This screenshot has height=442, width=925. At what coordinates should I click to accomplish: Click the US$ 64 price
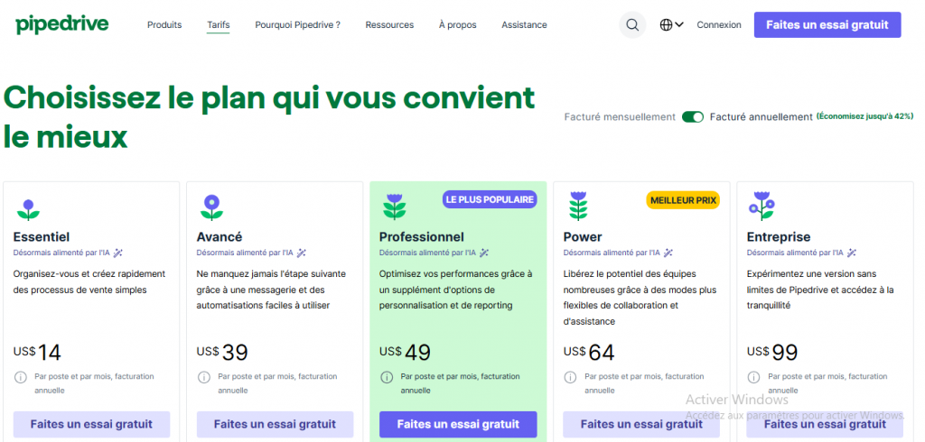coord(589,353)
